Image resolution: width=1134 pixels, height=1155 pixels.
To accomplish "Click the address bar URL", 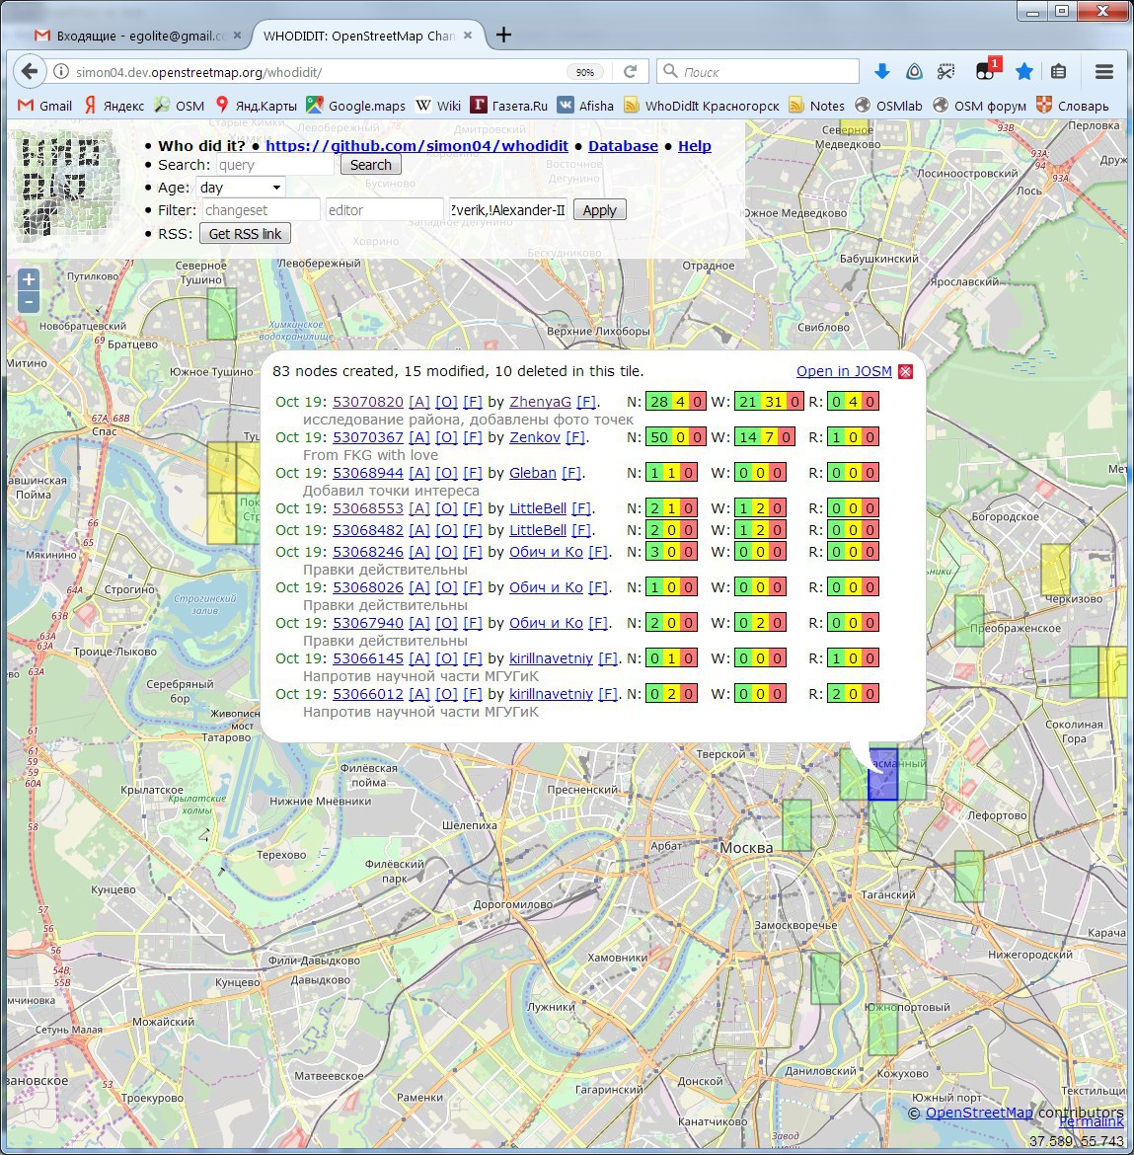I will pyautogui.click(x=198, y=72).
